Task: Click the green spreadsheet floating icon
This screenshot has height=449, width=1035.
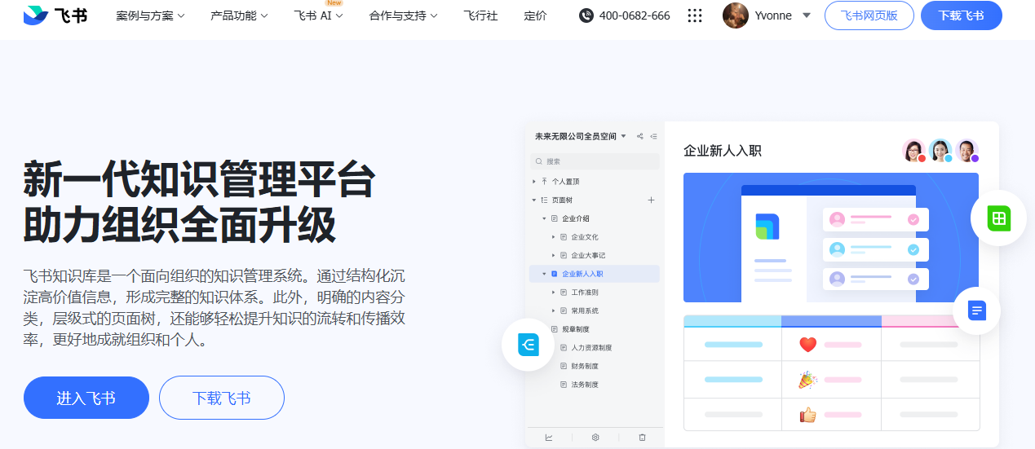Action: 999,218
